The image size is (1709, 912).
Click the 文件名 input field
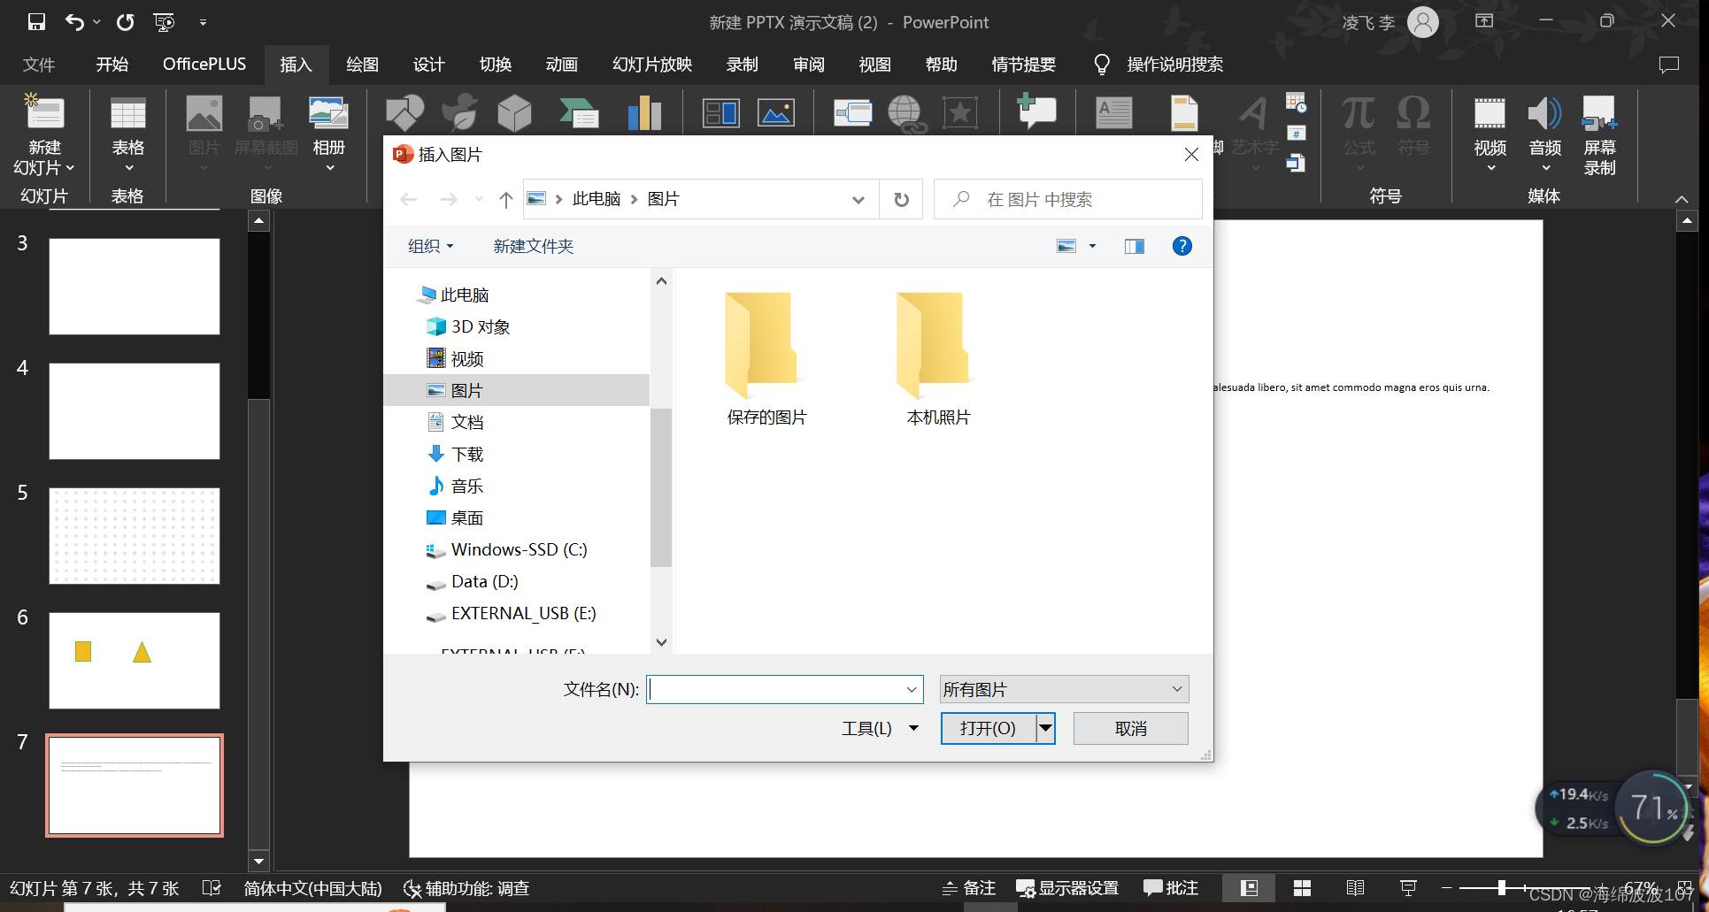(784, 689)
